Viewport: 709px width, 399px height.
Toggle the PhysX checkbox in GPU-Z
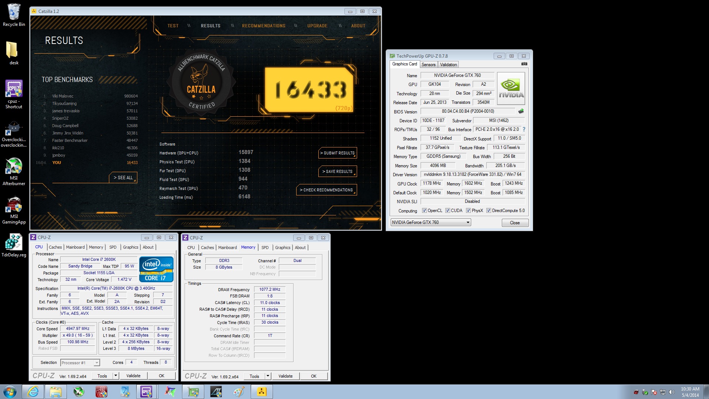[x=468, y=211]
